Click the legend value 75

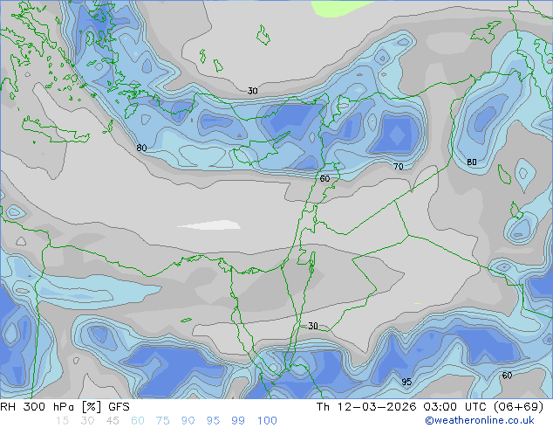pos(162,421)
